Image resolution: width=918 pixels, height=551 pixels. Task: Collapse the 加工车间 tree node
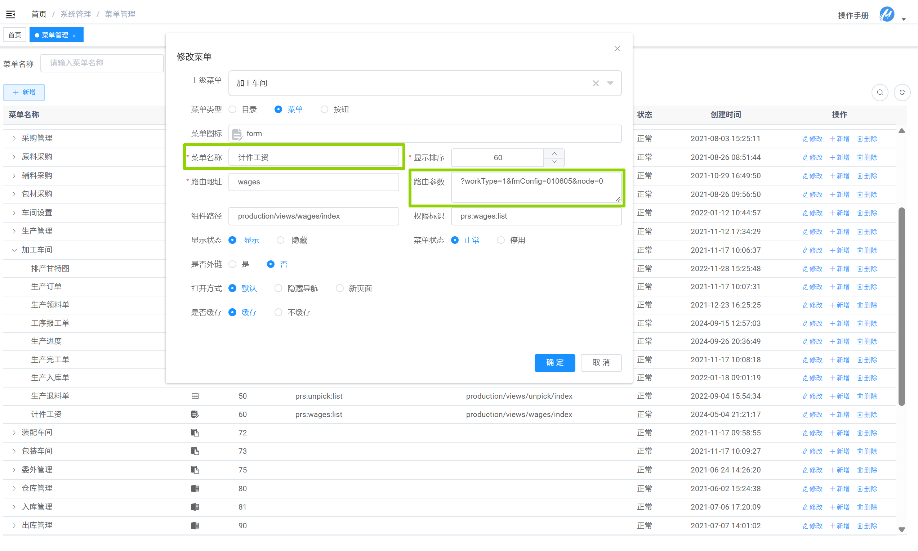[x=14, y=250]
